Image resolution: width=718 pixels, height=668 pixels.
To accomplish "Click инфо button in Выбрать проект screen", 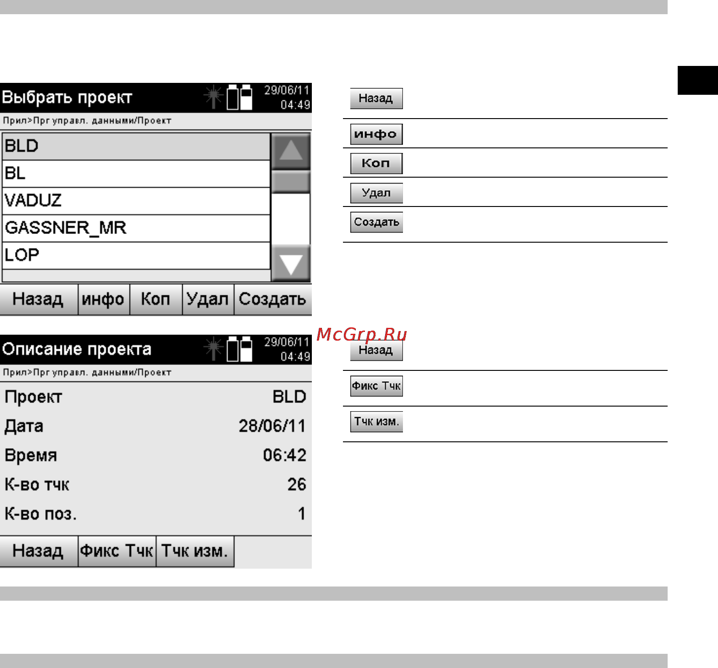I will pyautogui.click(x=104, y=299).
